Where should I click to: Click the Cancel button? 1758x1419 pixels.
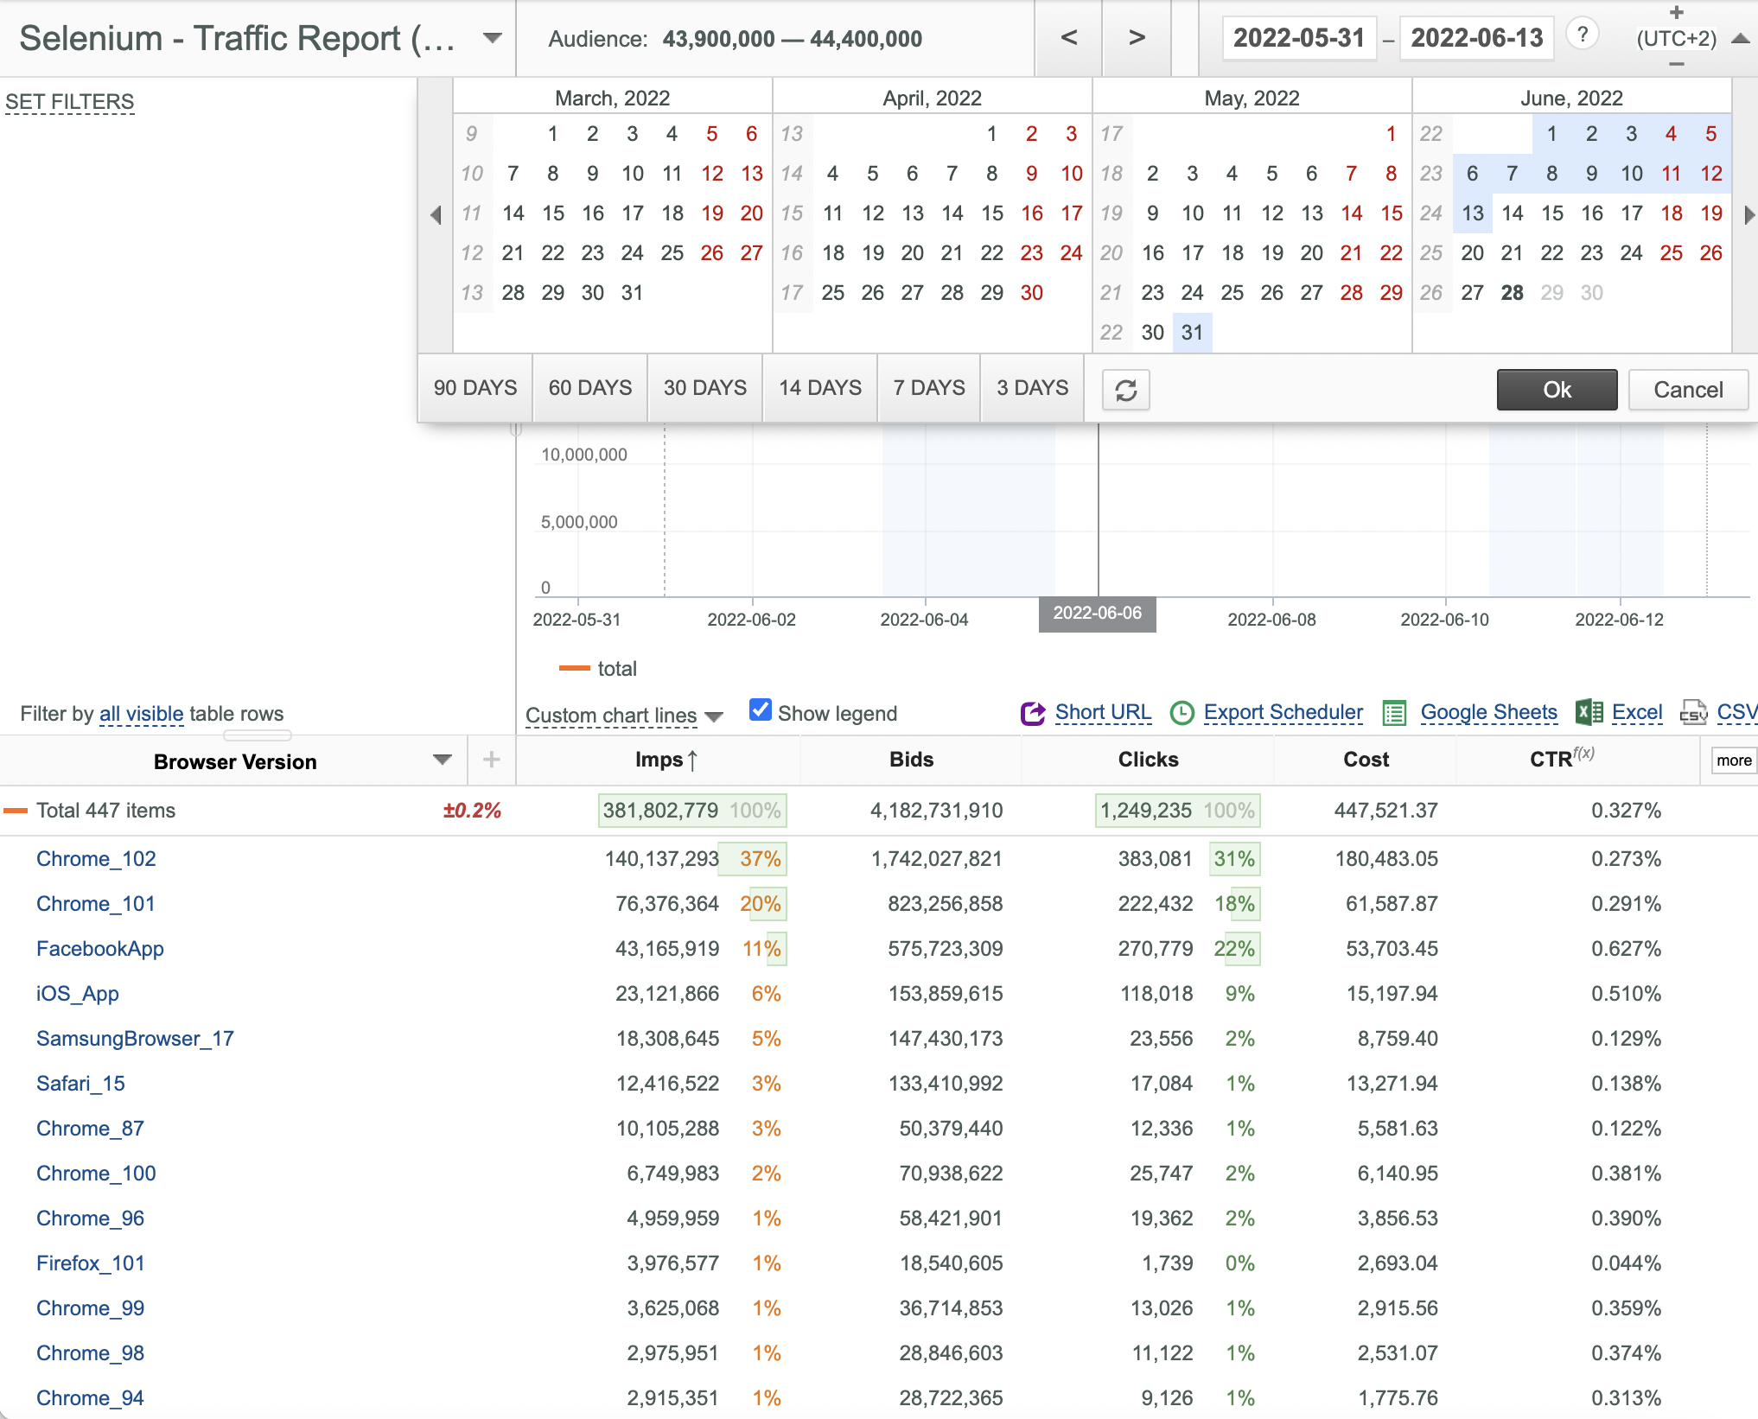click(1688, 390)
